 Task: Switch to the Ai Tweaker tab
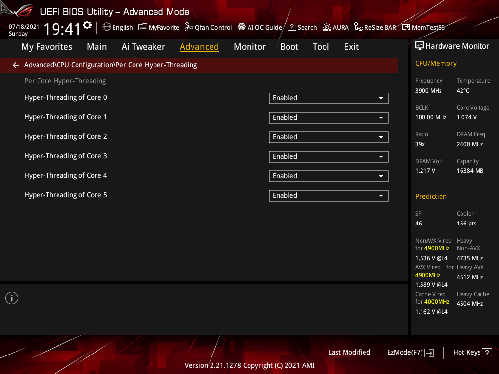point(143,46)
